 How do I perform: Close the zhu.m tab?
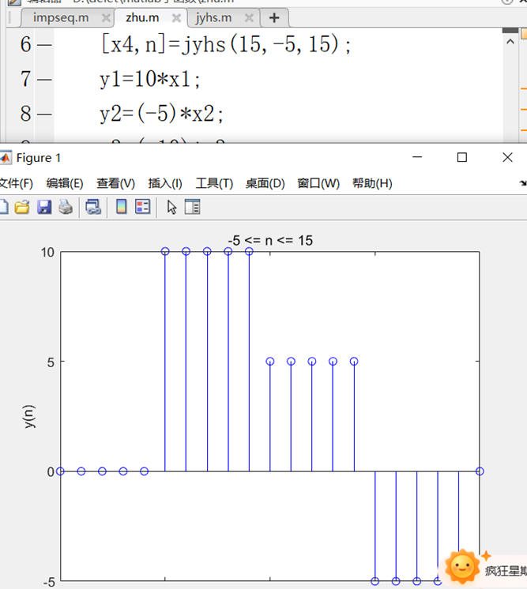tap(176, 18)
